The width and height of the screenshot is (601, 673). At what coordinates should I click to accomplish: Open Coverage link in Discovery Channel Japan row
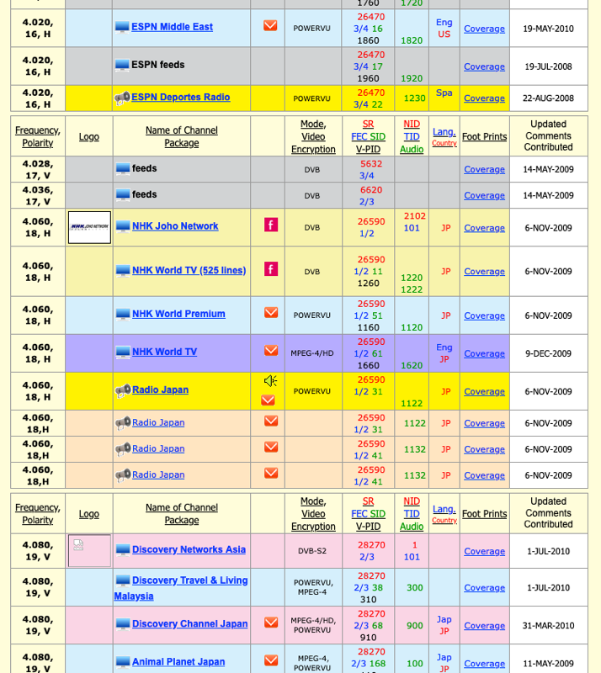[484, 626]
